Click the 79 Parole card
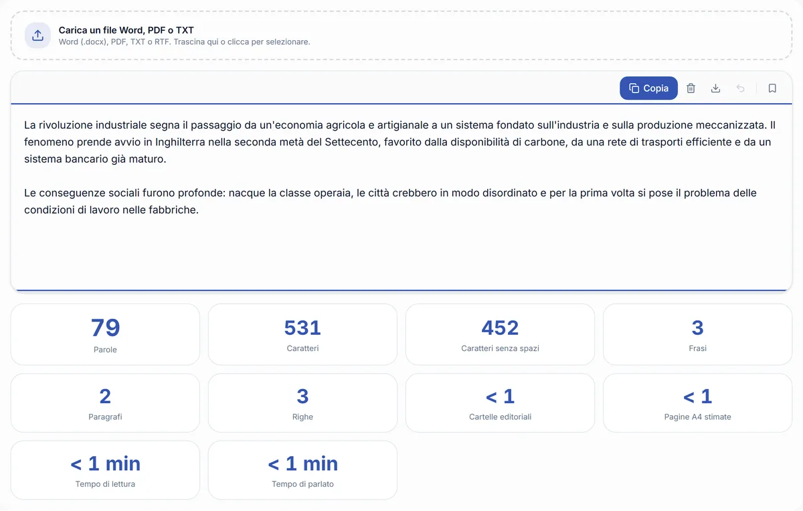Viewport: 803px width, 511px height. pyautogui.click(x=105, y=334)
